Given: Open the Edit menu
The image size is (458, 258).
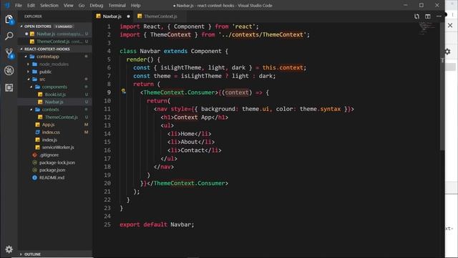Looking at the screenshot, I should click(x=31, y=5).
